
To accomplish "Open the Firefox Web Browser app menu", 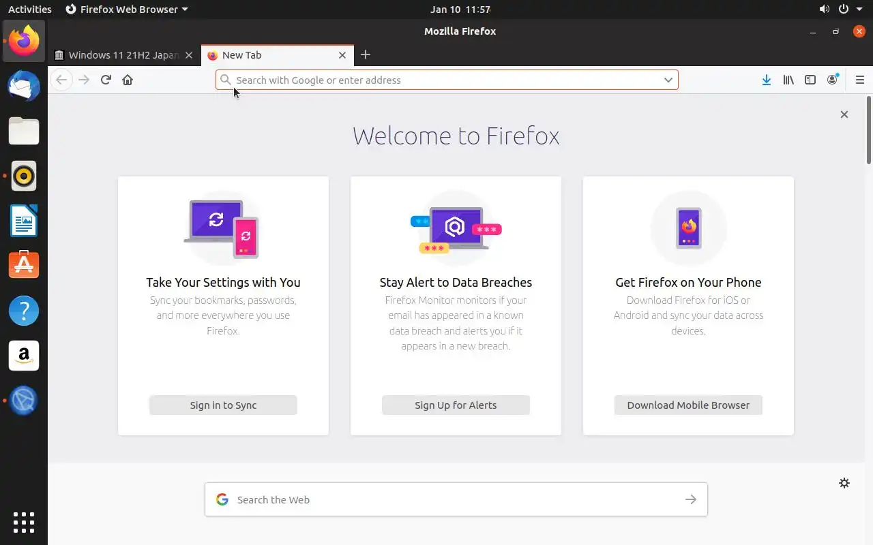I will click(127, 10).
